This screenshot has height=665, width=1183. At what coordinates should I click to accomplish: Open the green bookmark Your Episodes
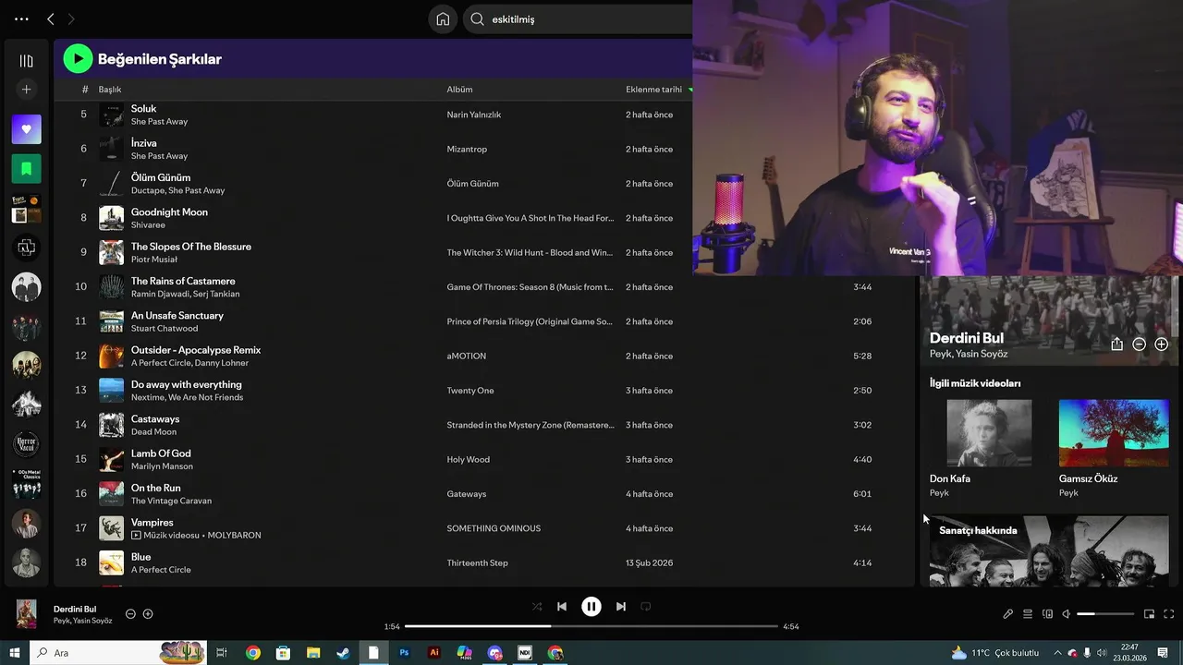[x=26, y=169]
